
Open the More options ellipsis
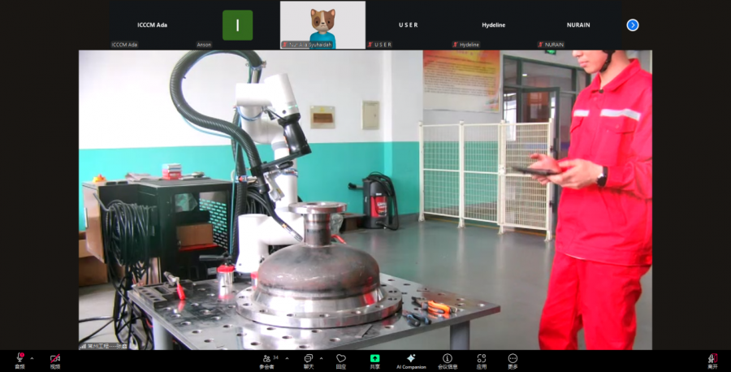(513, 359)
